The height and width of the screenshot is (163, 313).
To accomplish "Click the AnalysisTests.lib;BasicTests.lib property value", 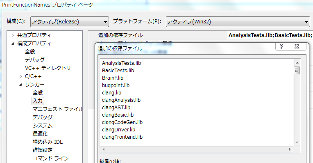I will [270, 35].
